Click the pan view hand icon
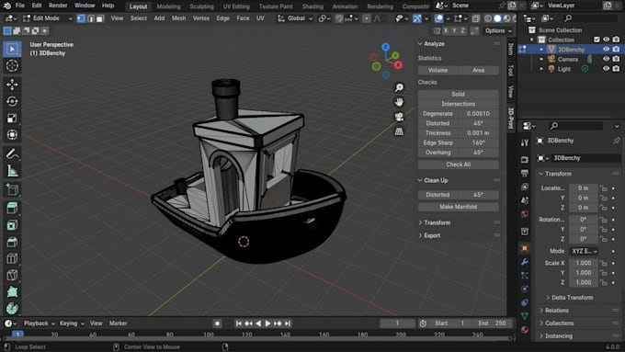 point(399,102)
